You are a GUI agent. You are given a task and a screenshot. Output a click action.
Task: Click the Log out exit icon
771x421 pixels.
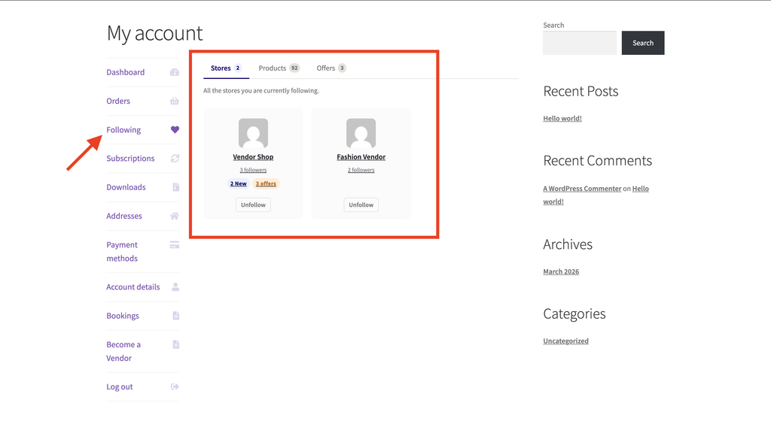[x=175, y=386]
